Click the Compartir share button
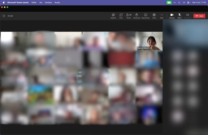Viewport: 208px width, 135px height. pyautogui.click(x=187, y=16)
